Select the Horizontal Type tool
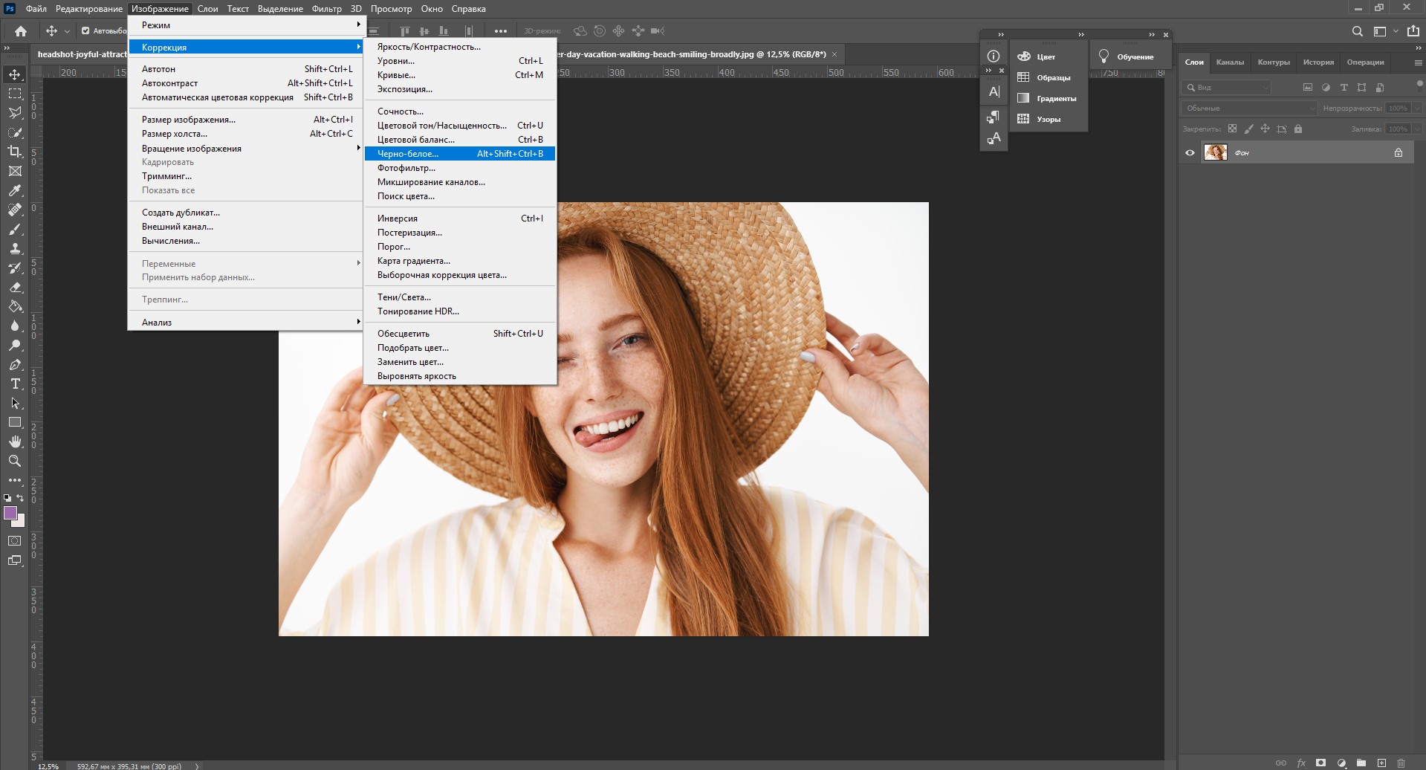Viewport: 1426px width, 770px height. (x=15, y=384)
